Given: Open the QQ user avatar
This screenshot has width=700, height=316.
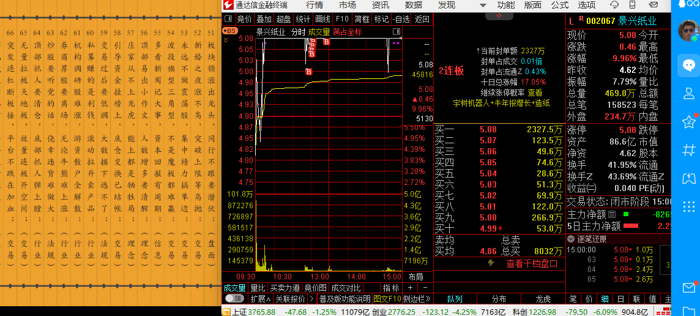Looking at the screenshot, I should [x=689, y=31].
